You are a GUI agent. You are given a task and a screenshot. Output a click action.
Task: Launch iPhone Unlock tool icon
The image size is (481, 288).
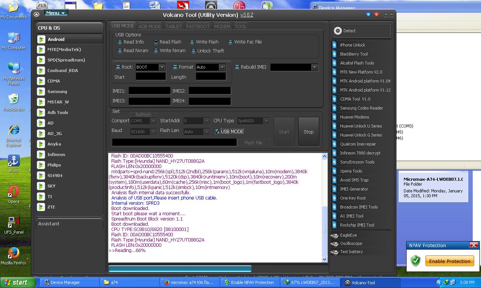tap(334, 45)
